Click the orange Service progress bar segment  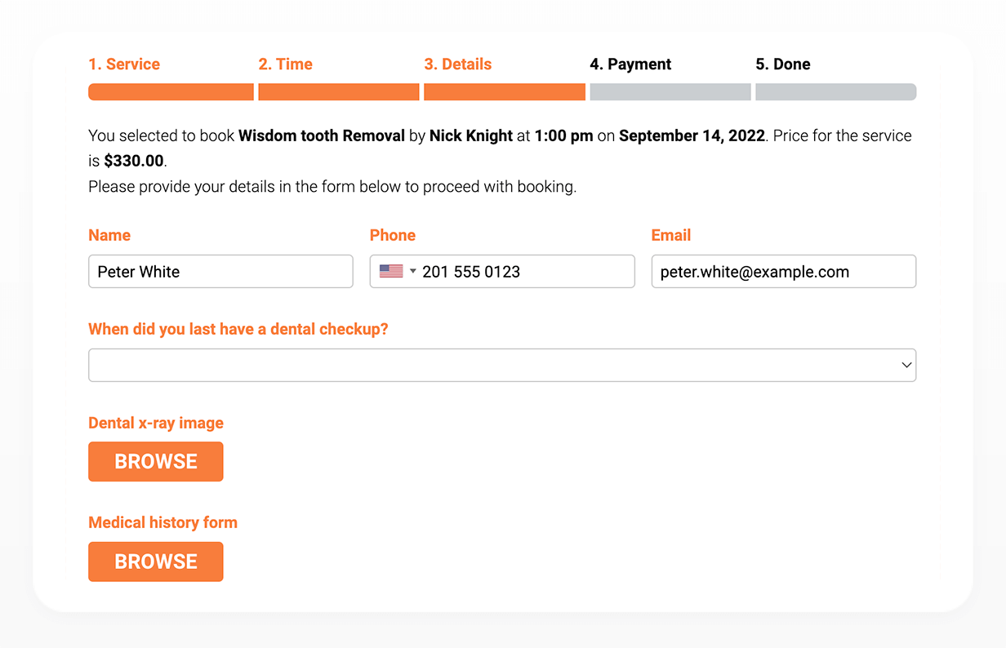click(171, 92)
